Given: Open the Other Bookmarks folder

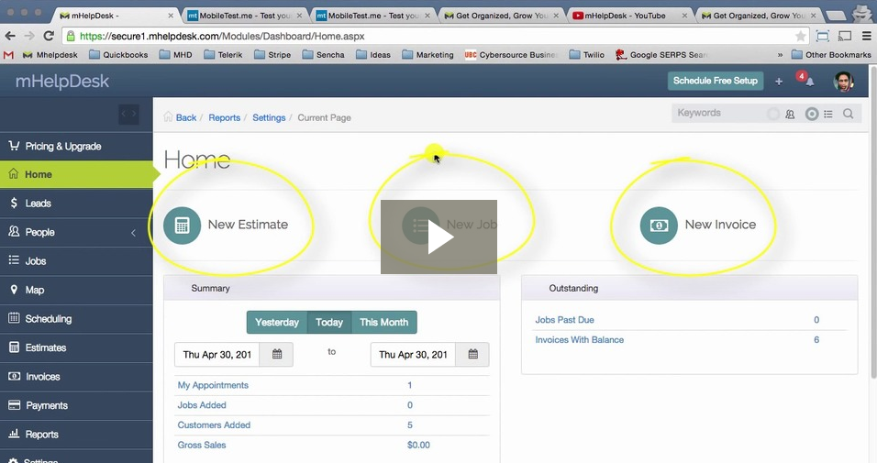Looking at the screenshot, I should coord(831,55).
